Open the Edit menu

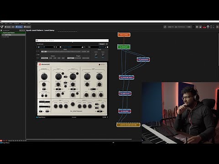click(6, 24)
